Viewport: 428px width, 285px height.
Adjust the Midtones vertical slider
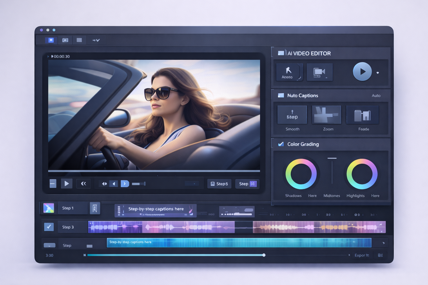[332, 171]
